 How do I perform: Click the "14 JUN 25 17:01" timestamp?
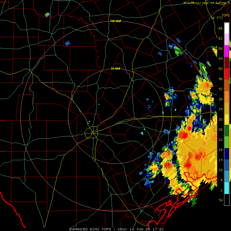coord(147,229)
